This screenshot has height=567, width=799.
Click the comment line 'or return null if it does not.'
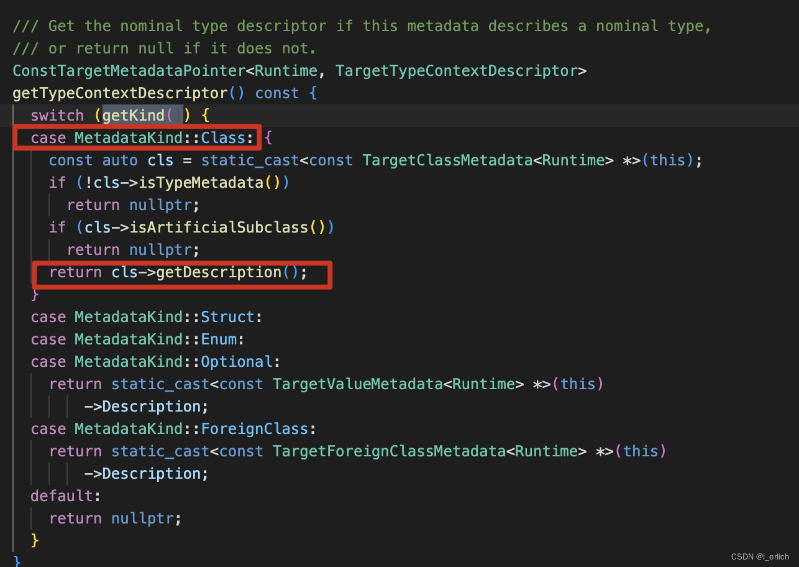164,48
